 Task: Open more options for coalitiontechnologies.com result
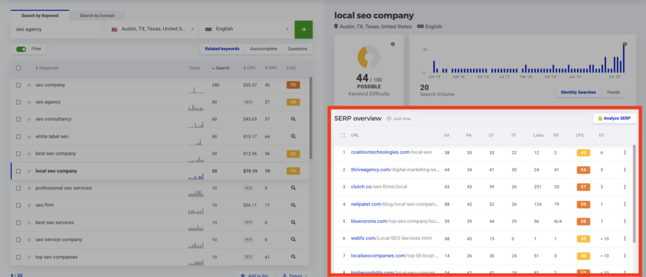[x=625, y=152]
